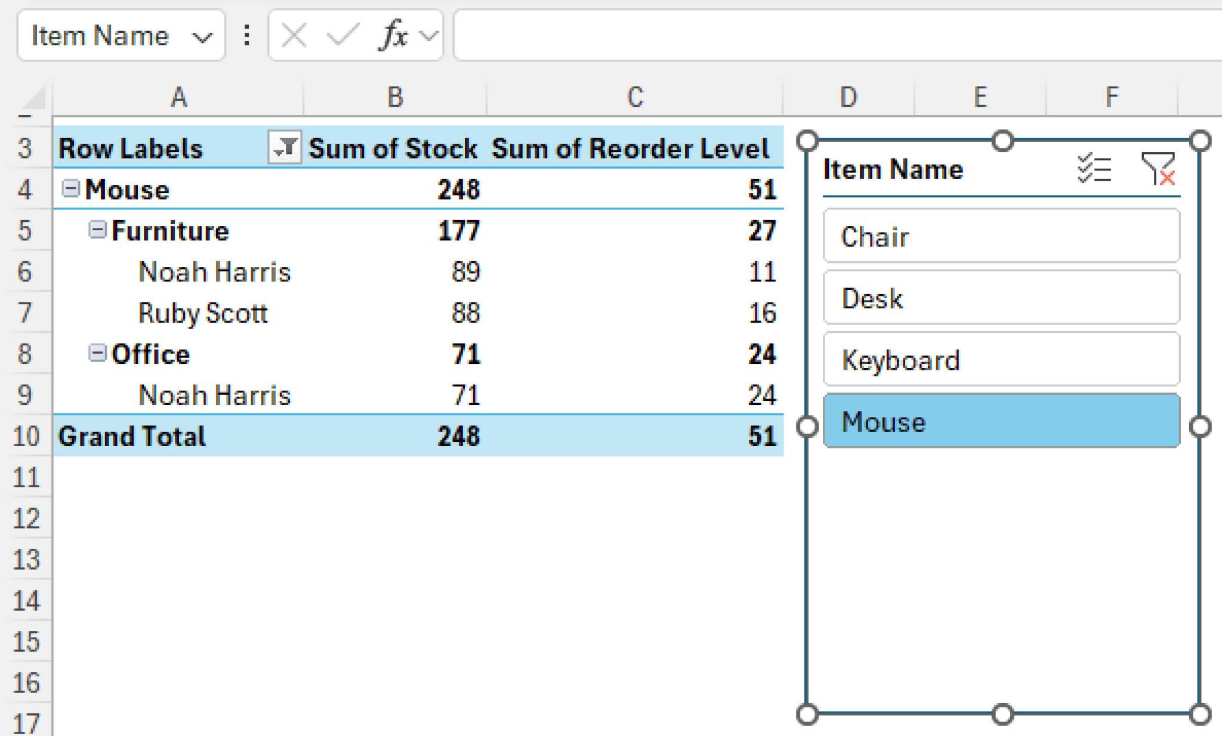1222x736 pixels.
Task: Click the Cancel (X) icon in the formula bar
Action: pyautogui.click(x=292, y=35)
